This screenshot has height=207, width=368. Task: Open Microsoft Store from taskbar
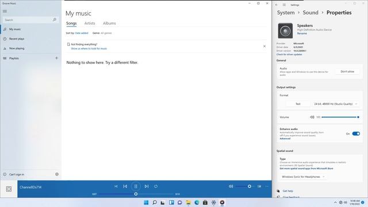tap(205, 202)
